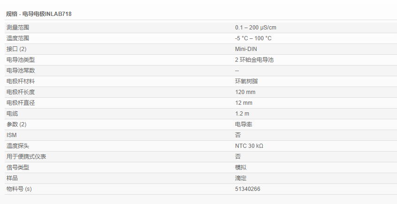Click the 12 mm diameter value

pos(244,103)
